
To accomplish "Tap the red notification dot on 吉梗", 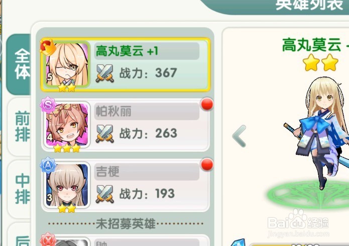I will [x=207, y=165].
